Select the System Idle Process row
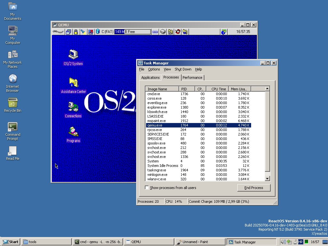The width and height of the screenshot is (328, 246). pos(198,166)
